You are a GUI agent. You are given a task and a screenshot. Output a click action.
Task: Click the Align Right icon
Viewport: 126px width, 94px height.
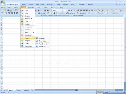tap(84, 10)
